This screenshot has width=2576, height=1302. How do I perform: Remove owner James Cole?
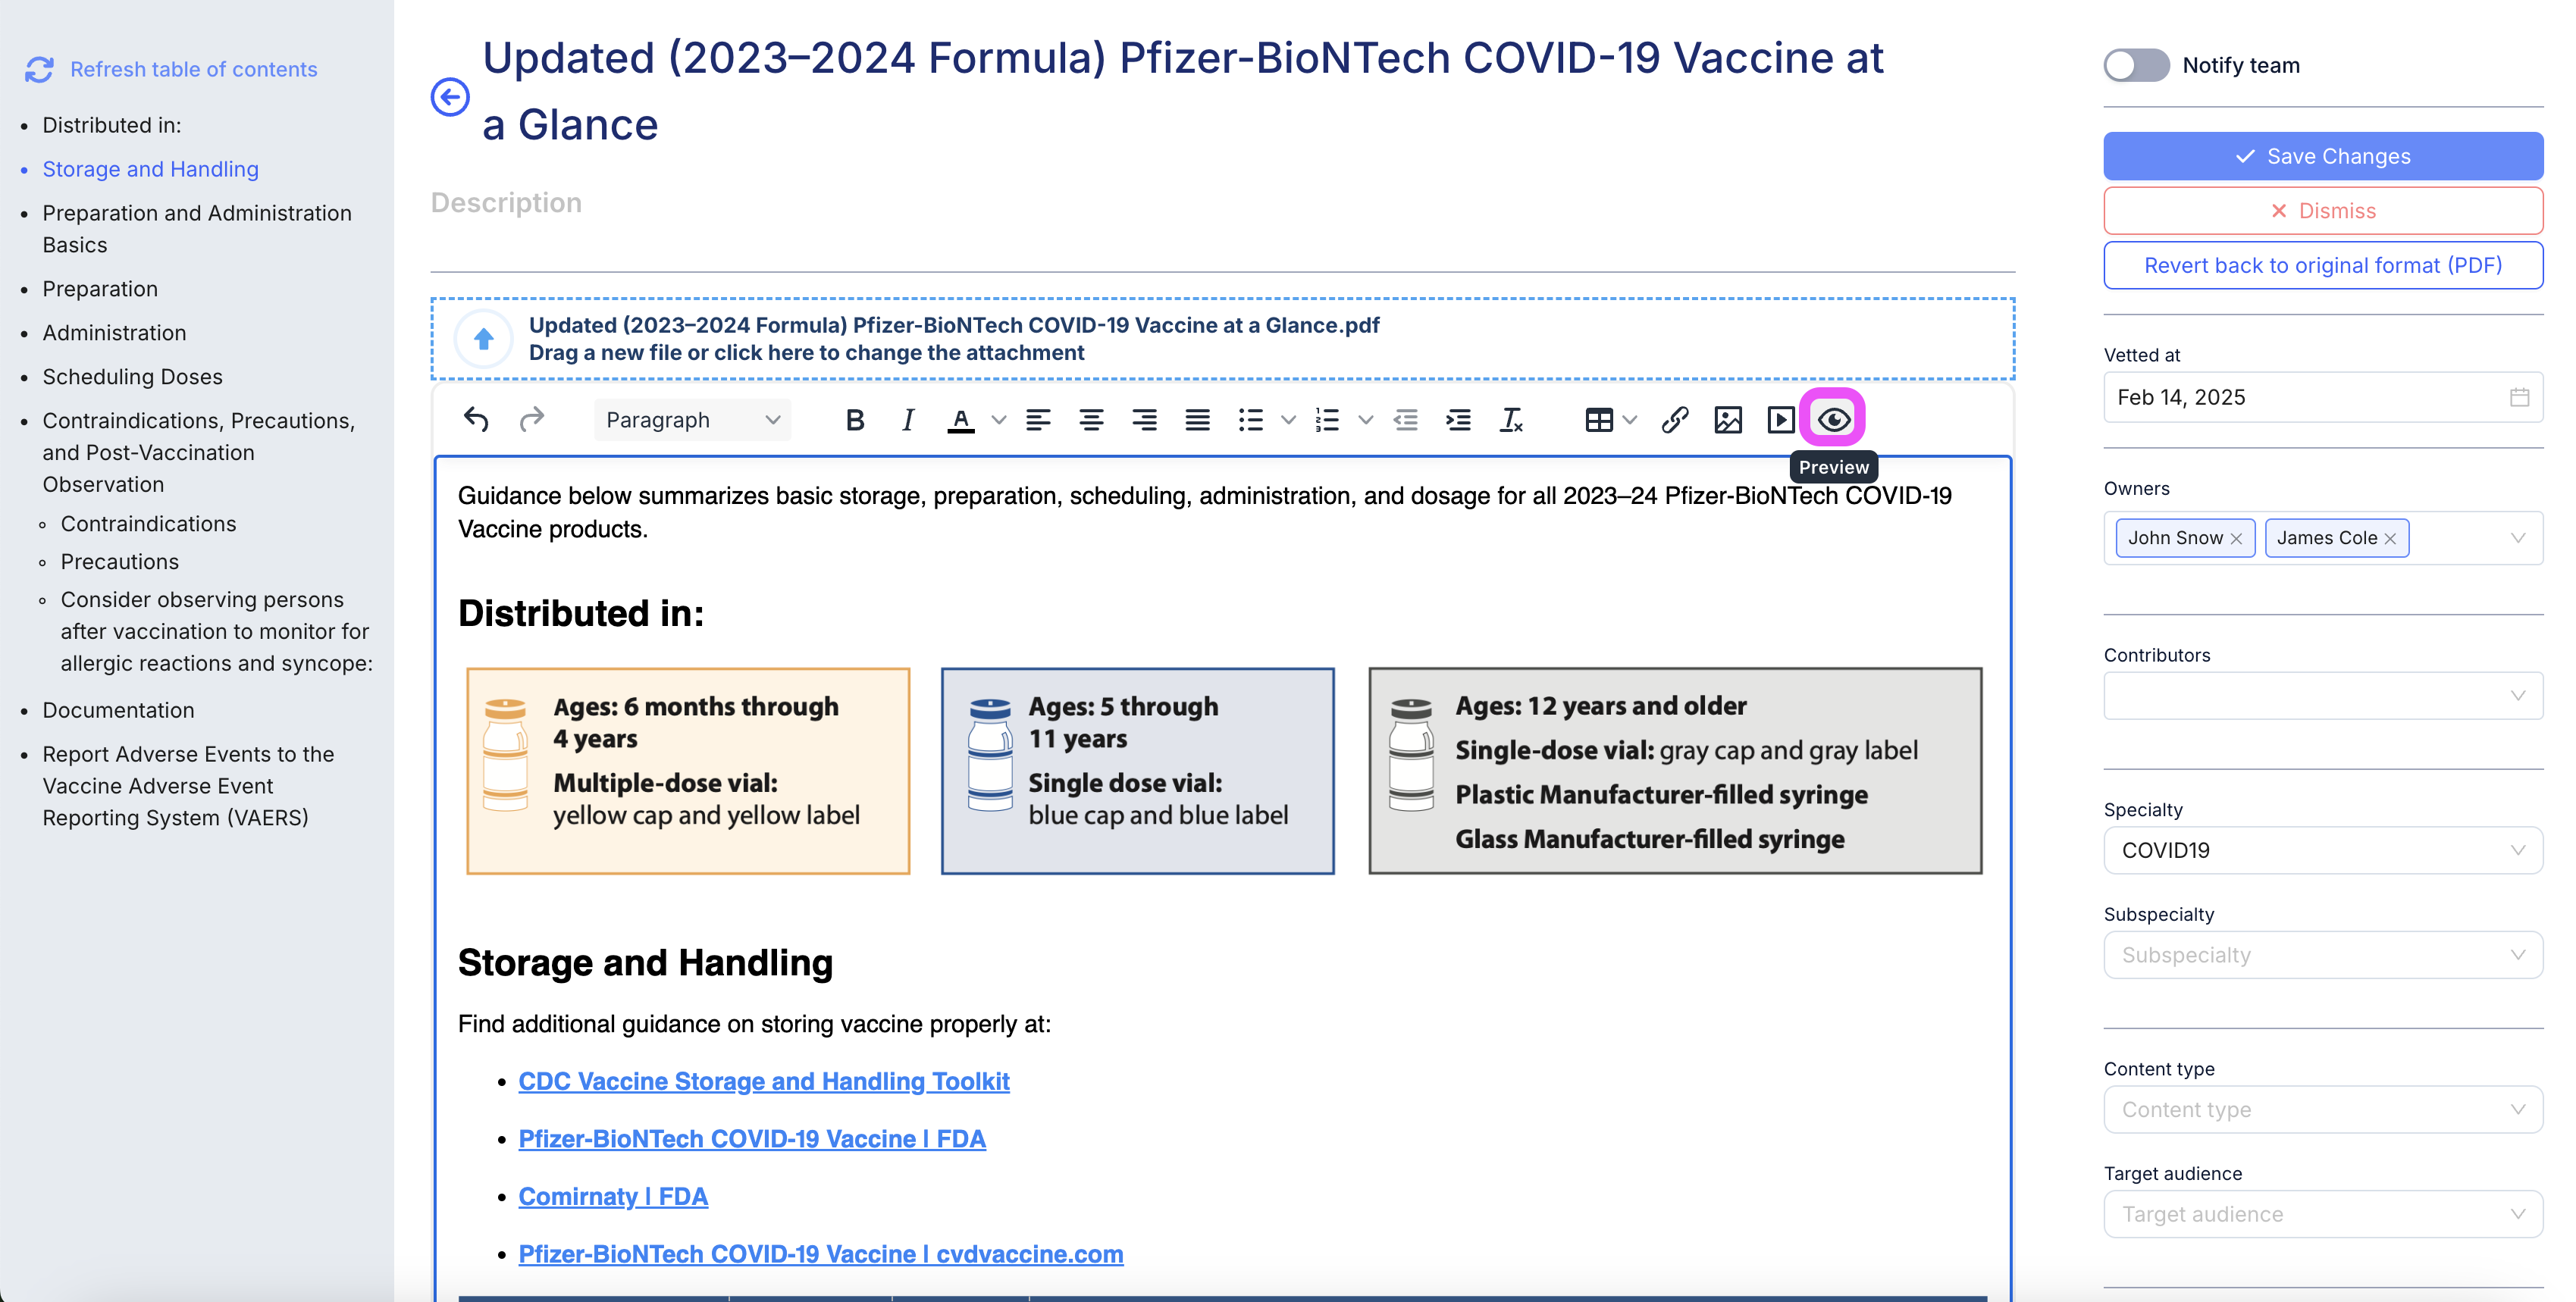tap(2390, 538)
